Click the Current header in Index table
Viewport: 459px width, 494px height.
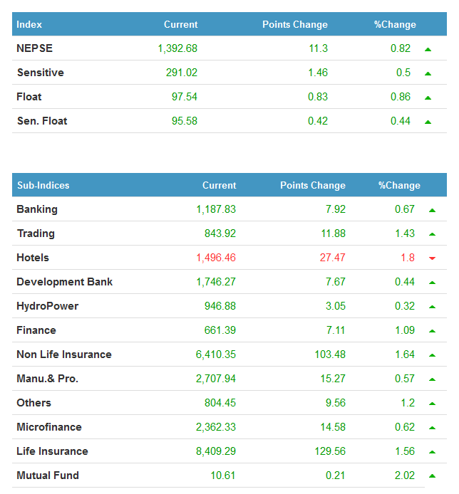tap(181, 25)
